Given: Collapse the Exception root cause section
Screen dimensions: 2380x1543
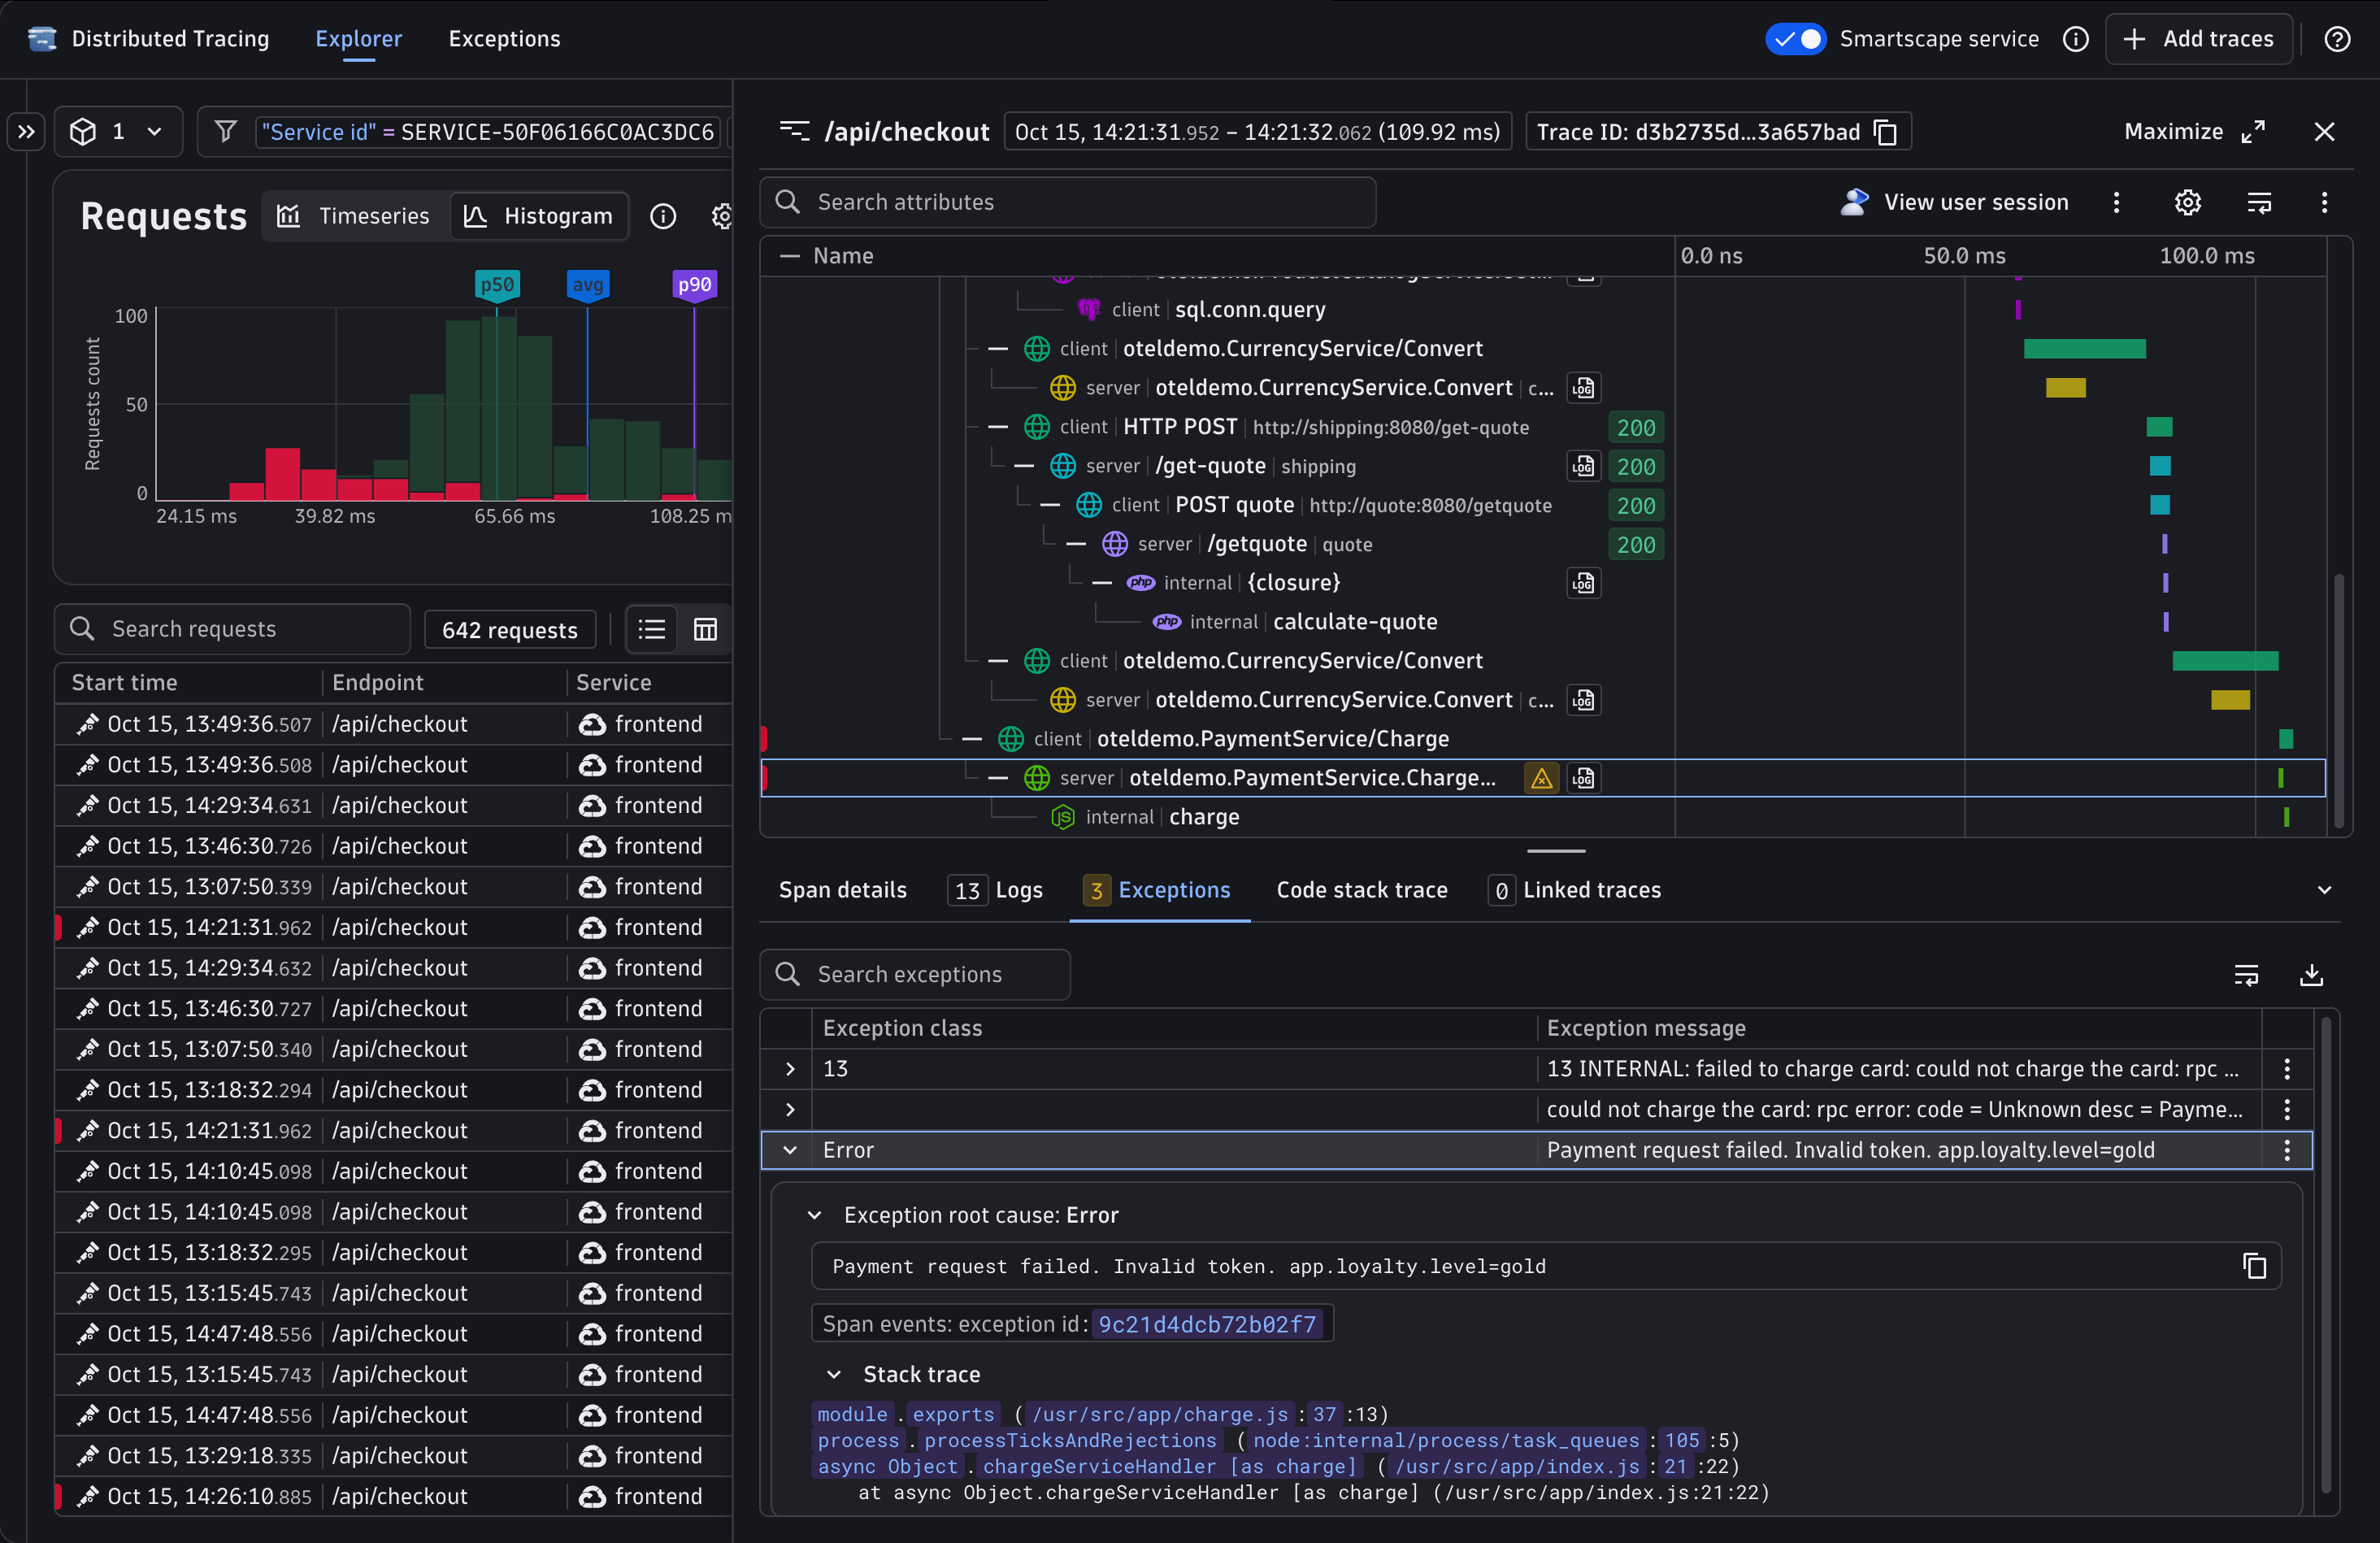Looking at the screenshot, I should 814,1215.
